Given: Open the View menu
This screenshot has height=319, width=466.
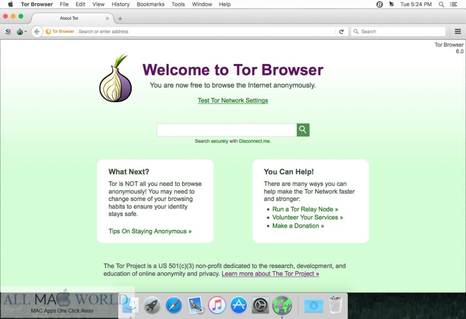Looking at the screenshot, I should pyautogui.click(x=98, y=4).
